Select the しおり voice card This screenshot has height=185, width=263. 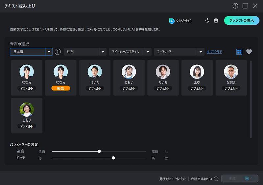27,116
